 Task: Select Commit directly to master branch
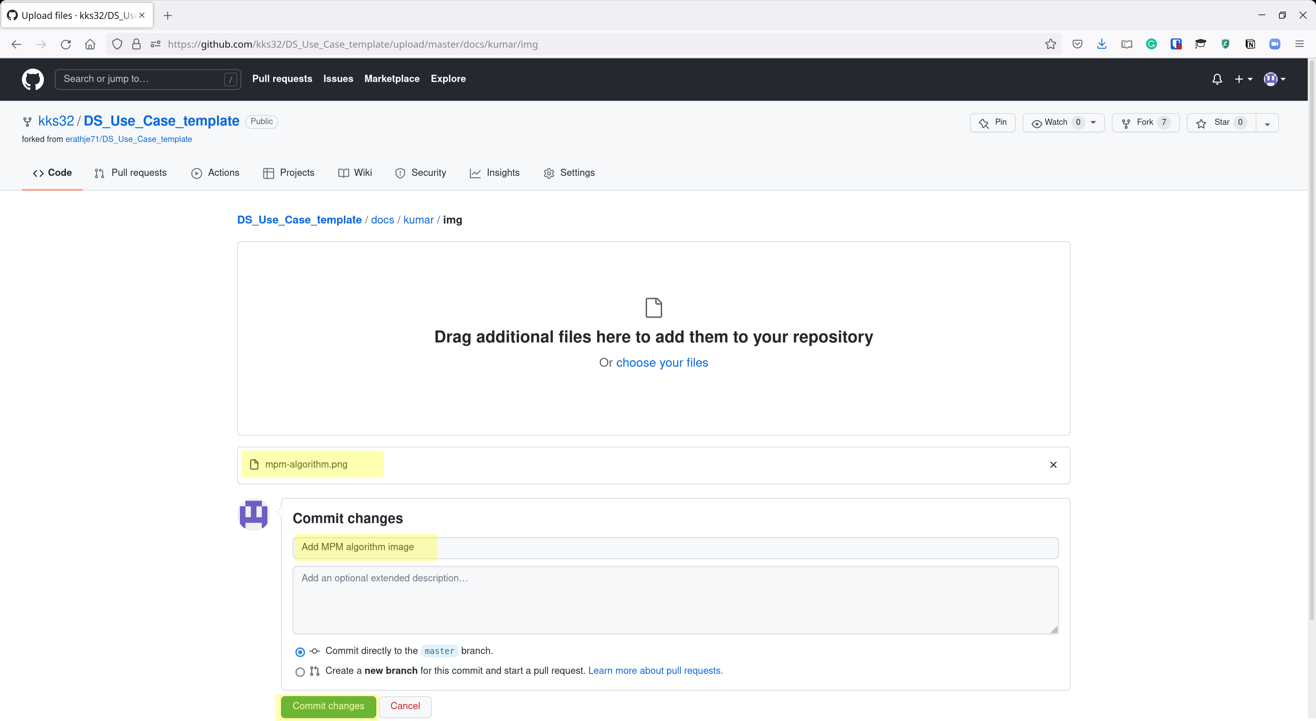coord(301,651)
